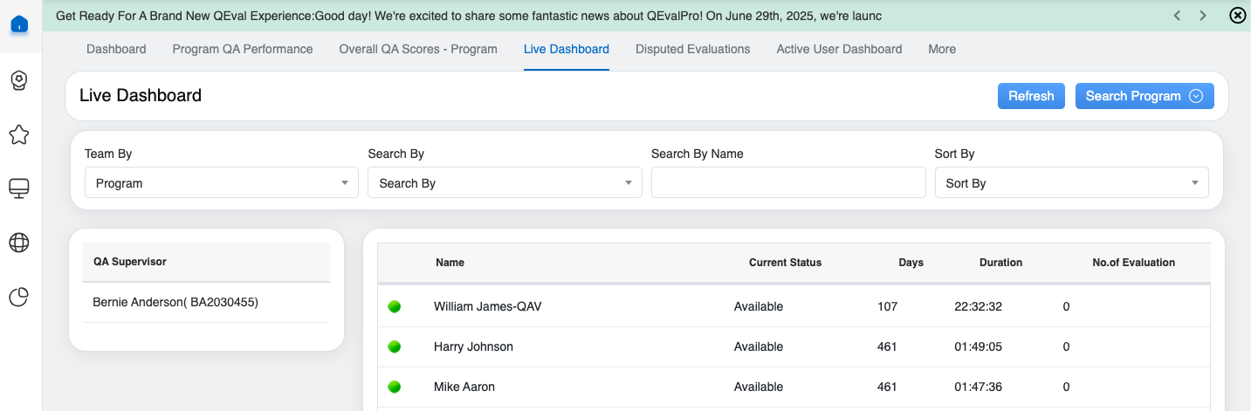Image resolution: width=1251 pixels, height=411 pixels.
Task: Click the home icon in sidebar
Action: click(x=19, y=24)
